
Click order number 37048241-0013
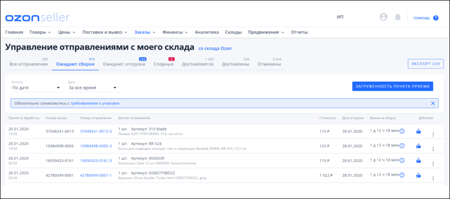click(60, 131)
